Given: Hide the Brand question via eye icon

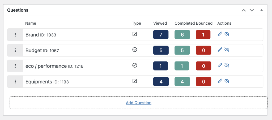Looking at the screenshot, I should [x=227, y=34].
